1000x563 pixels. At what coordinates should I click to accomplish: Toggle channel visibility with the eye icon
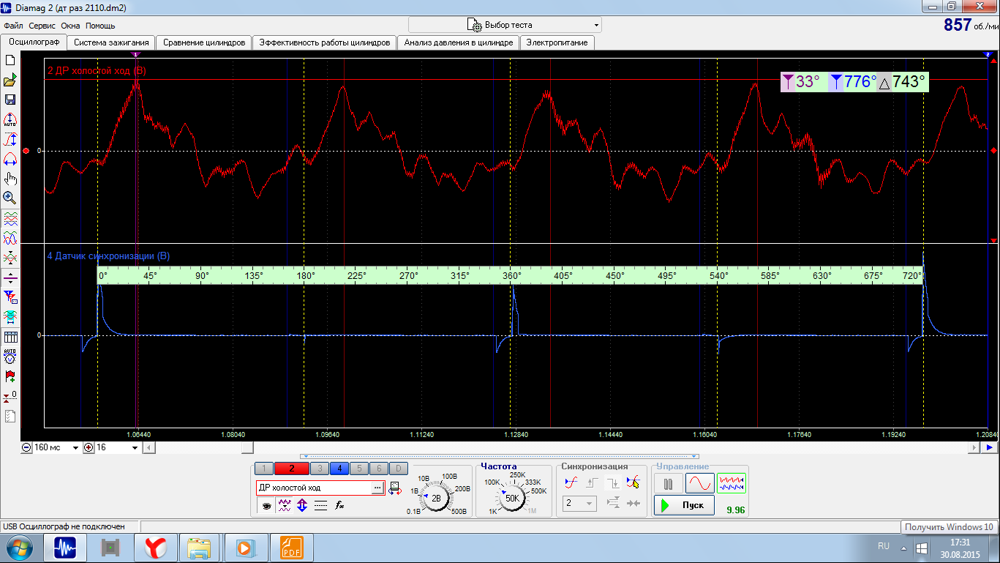coord(266,505)
